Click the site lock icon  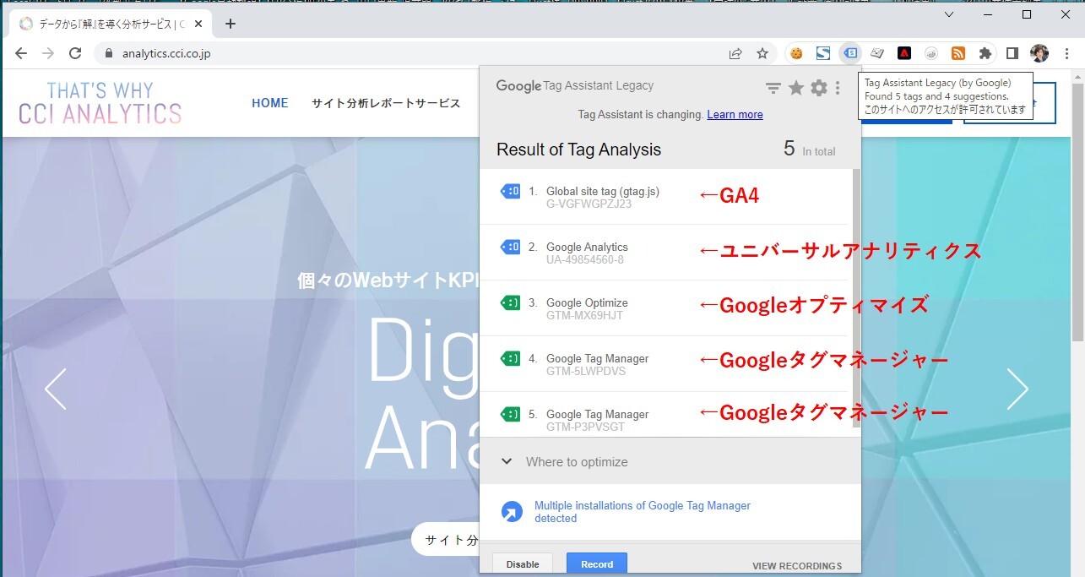[108, 53]
